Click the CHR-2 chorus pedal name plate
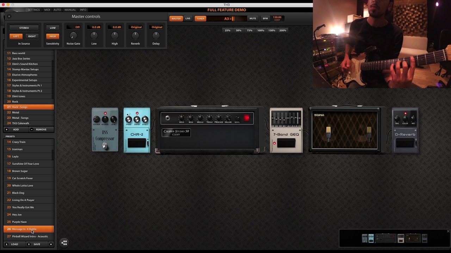 pyautogui.click(x=137, y=134)
